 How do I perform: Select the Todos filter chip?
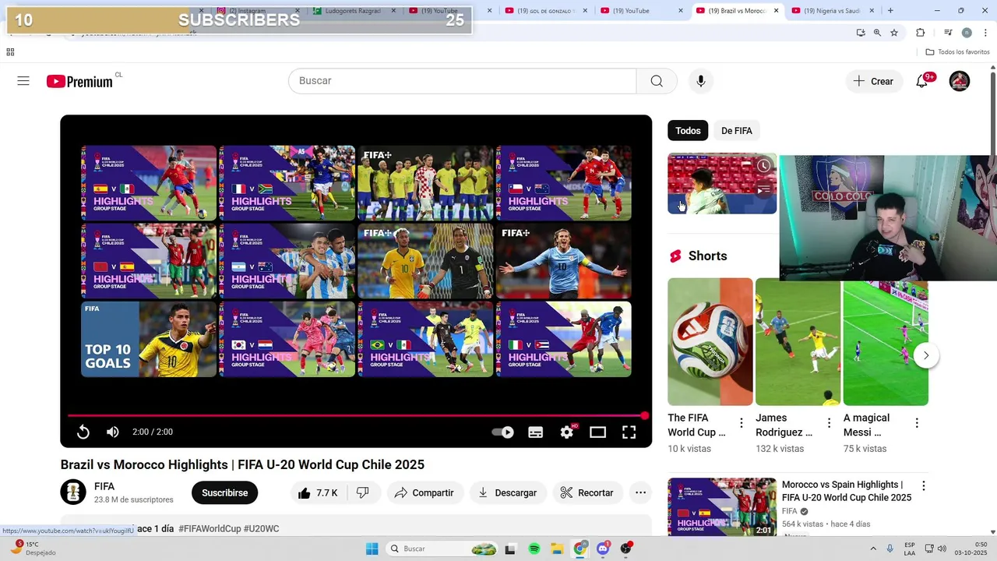688,131
